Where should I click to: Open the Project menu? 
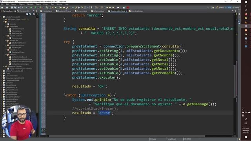(46, 4)
